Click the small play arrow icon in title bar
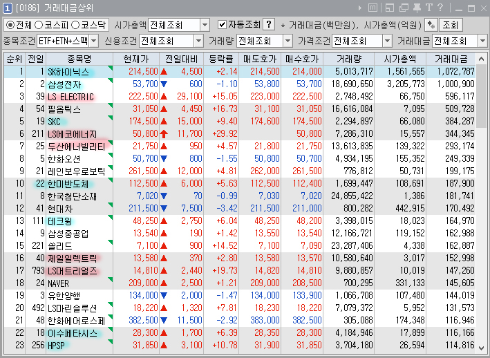This screenshot has height=358, width=490. pyautogui.click(x=359, y=8)
